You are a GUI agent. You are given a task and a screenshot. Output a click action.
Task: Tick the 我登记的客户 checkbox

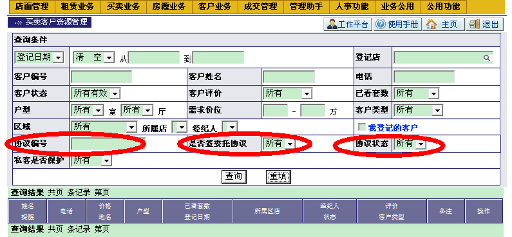coord(361,127)
